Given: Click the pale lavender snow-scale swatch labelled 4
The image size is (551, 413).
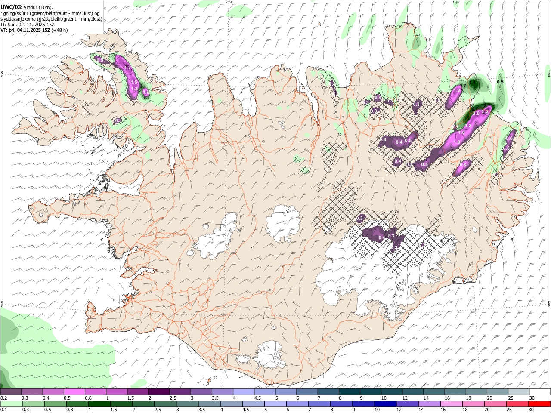Looking at the screenshot, I should (243, 392).
